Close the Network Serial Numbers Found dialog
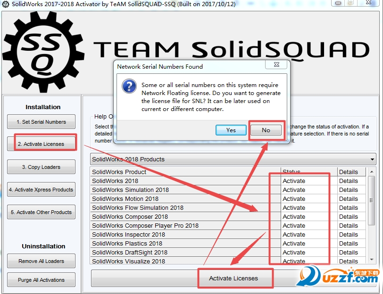Screen dimensions: 383x294 coord(276,64)
